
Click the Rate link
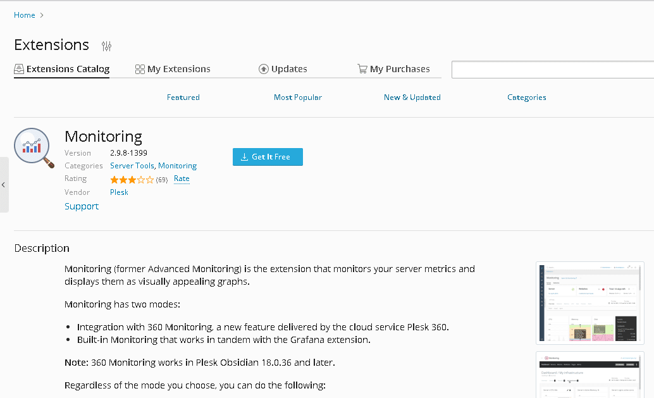pyautogui.click(x=182, y=178)
